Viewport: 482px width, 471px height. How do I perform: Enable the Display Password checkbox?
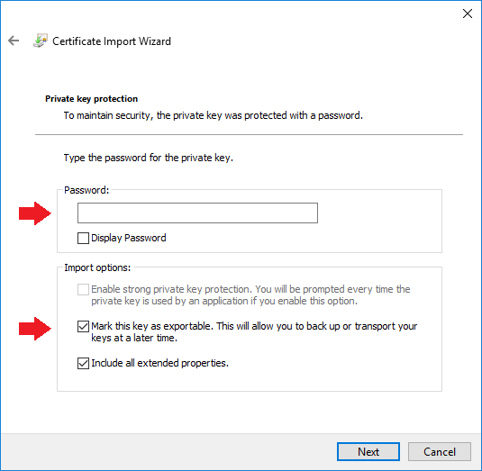tap(83, 238)
